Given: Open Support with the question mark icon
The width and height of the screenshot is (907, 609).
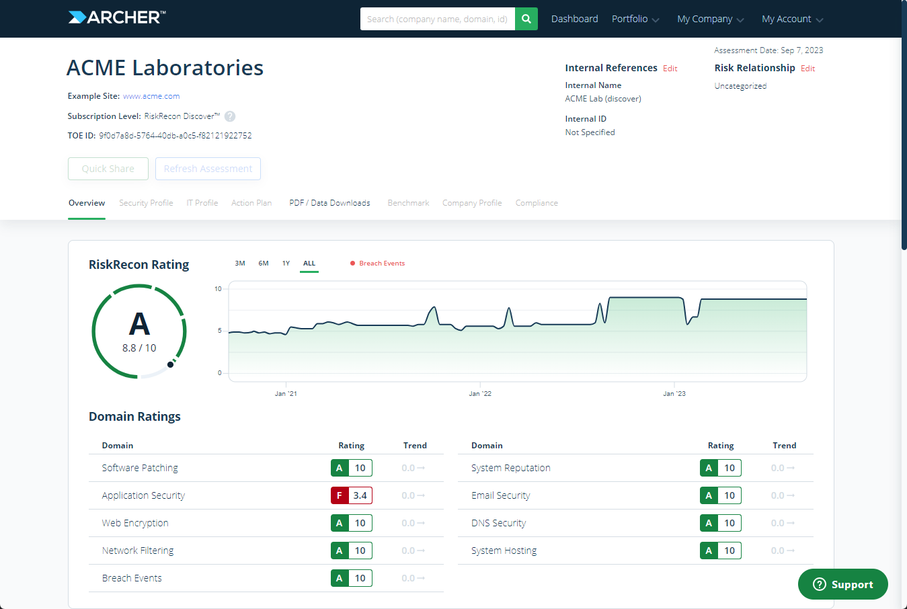Looking at the screenshot, I should (818, 584).
